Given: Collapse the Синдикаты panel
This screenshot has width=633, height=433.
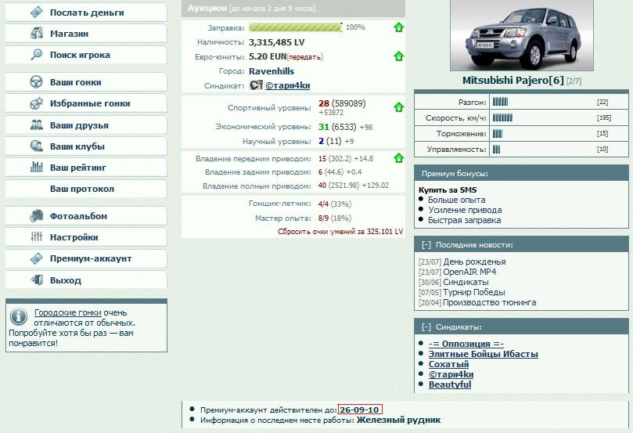Looking at the screenshot, I should 426,327.
